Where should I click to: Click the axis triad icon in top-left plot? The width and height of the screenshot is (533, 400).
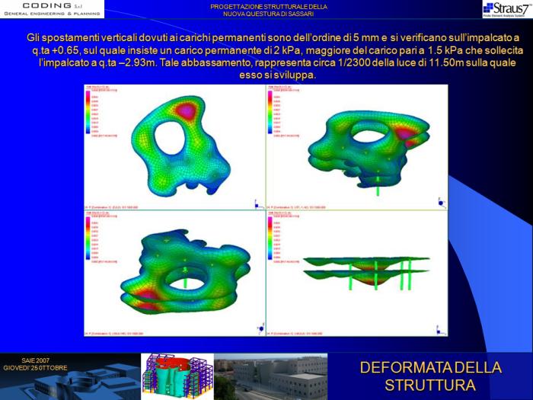click(256, 202)
